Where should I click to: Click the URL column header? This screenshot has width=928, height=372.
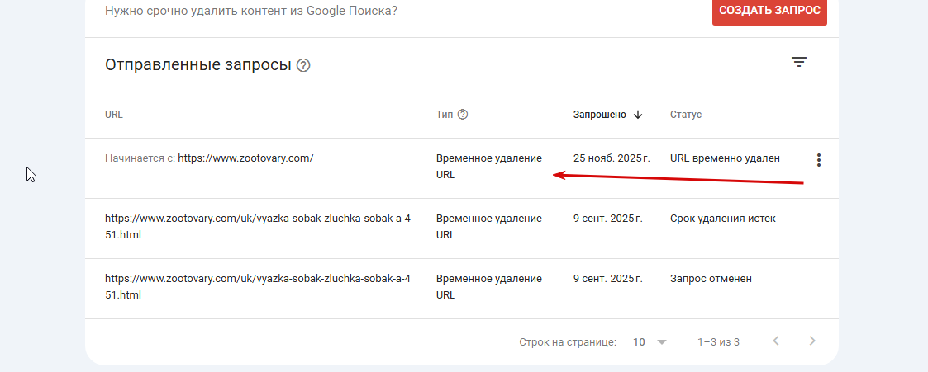click(x=114, y=115)
